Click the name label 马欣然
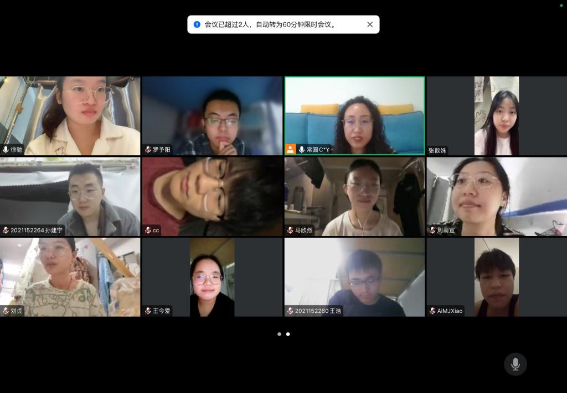 point(304,230)
